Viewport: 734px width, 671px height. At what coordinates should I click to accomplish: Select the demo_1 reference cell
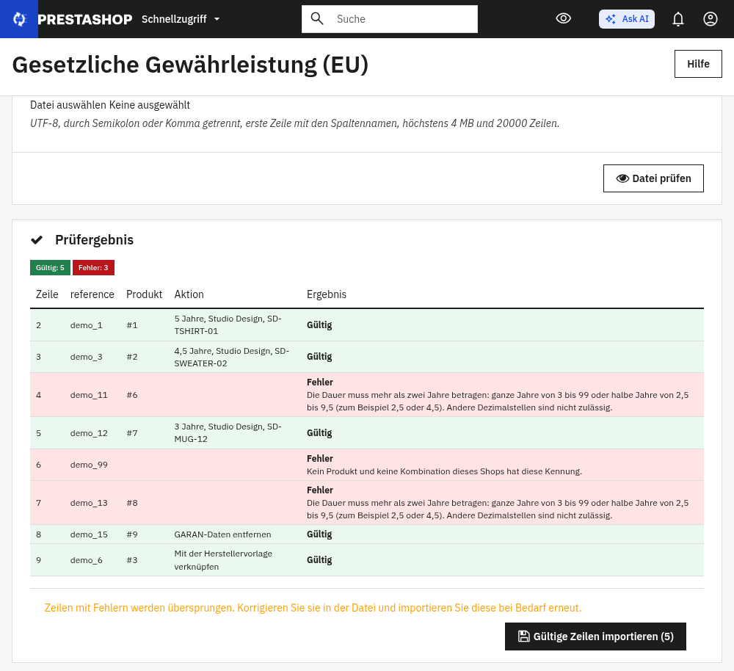click(x=86, y=325)
